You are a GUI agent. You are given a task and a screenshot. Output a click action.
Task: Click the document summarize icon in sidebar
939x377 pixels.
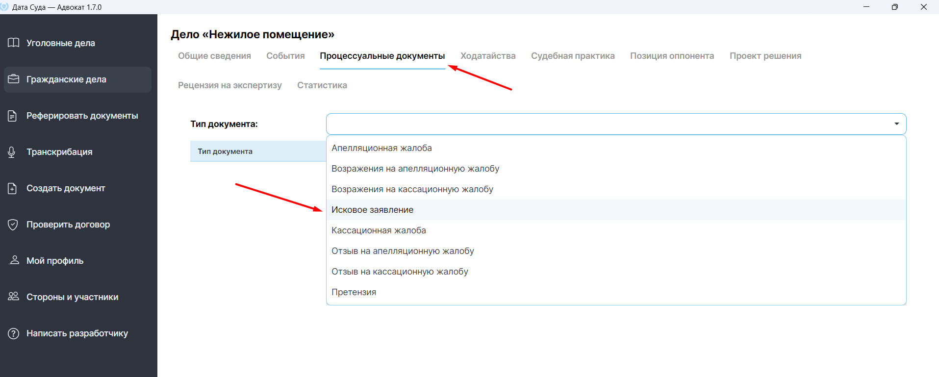pos(13,116)
